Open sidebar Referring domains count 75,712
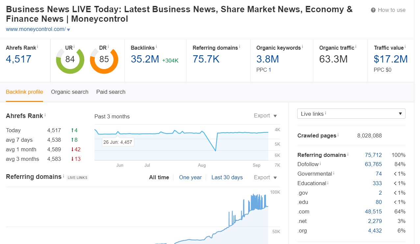This screenshot has height=244, width=420. pos(373,155)
